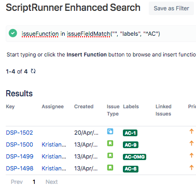This screenshot has height=187, width=196.
Task: Open issue DSP-1499
Action: 20,156
